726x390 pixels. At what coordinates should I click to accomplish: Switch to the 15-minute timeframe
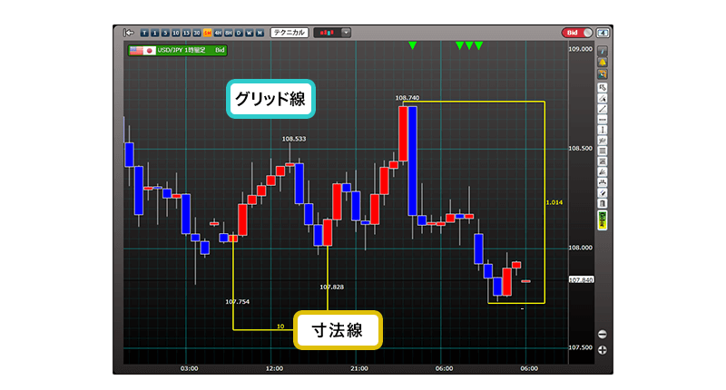click(x=186, y=33)
